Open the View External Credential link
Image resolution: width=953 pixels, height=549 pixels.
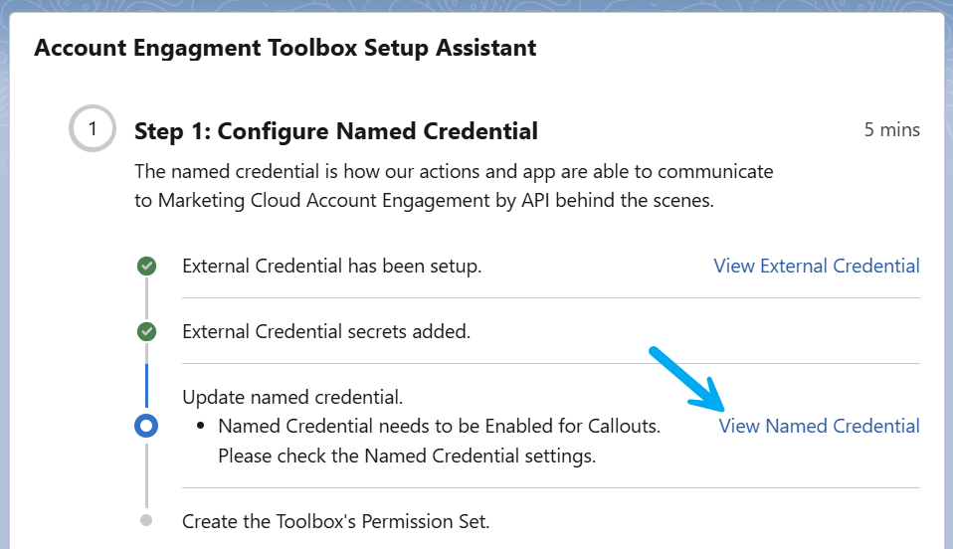[x=817, y=266]
